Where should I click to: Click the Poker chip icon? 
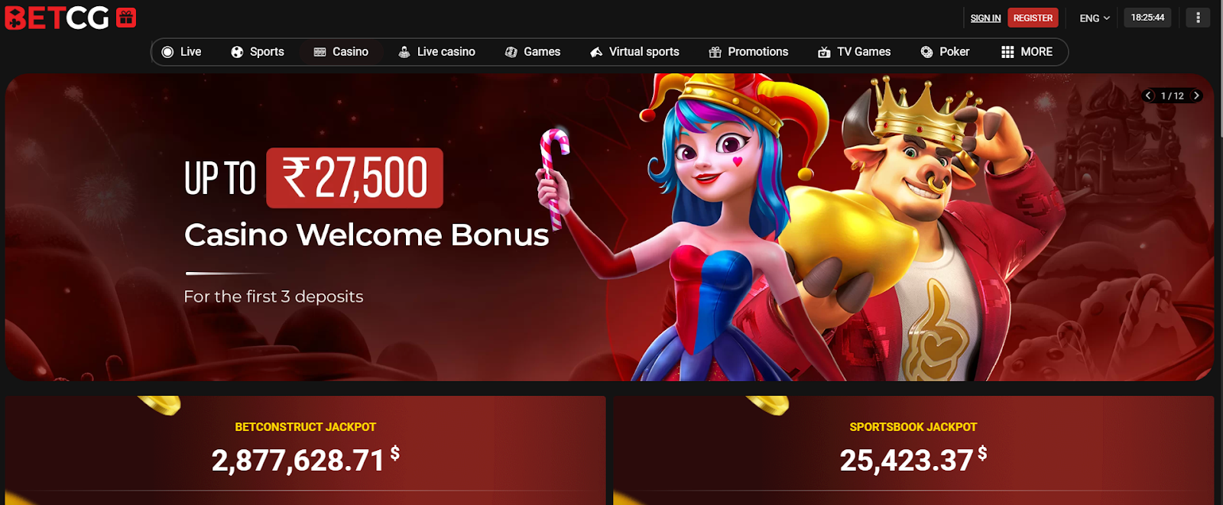click(x=927, y=52)
